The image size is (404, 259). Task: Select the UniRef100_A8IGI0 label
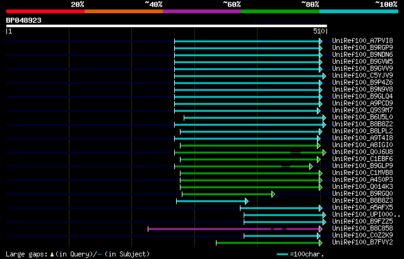(362, 145)
